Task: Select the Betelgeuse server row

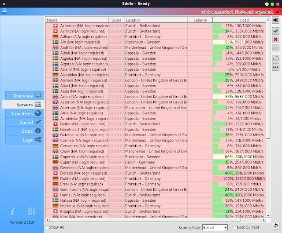Action: [x=156, y=135]
